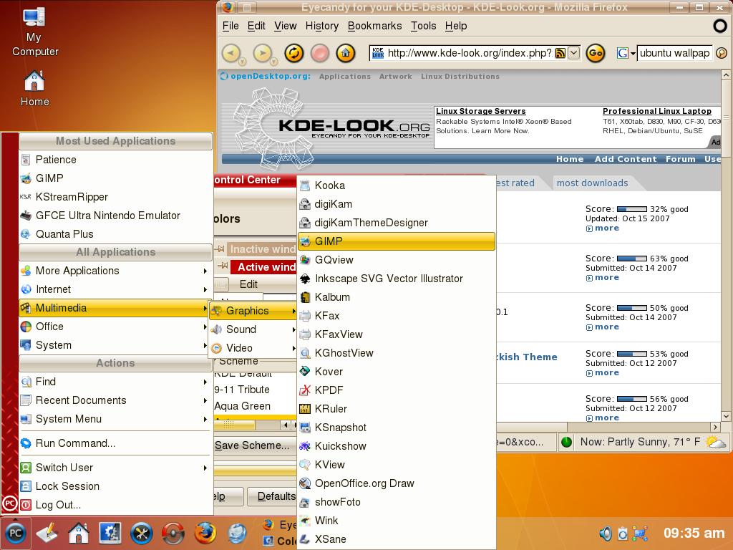
Task: Open the search engine selector dropdown
Action: click(626, 53)
